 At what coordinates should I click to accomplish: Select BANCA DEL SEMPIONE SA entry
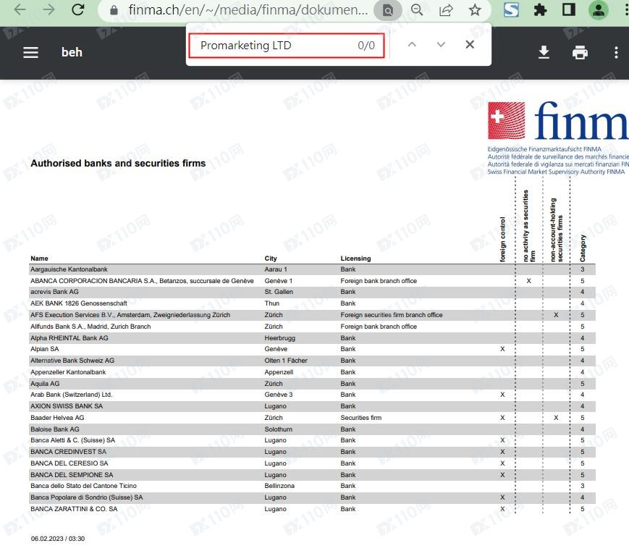[72, 475]
